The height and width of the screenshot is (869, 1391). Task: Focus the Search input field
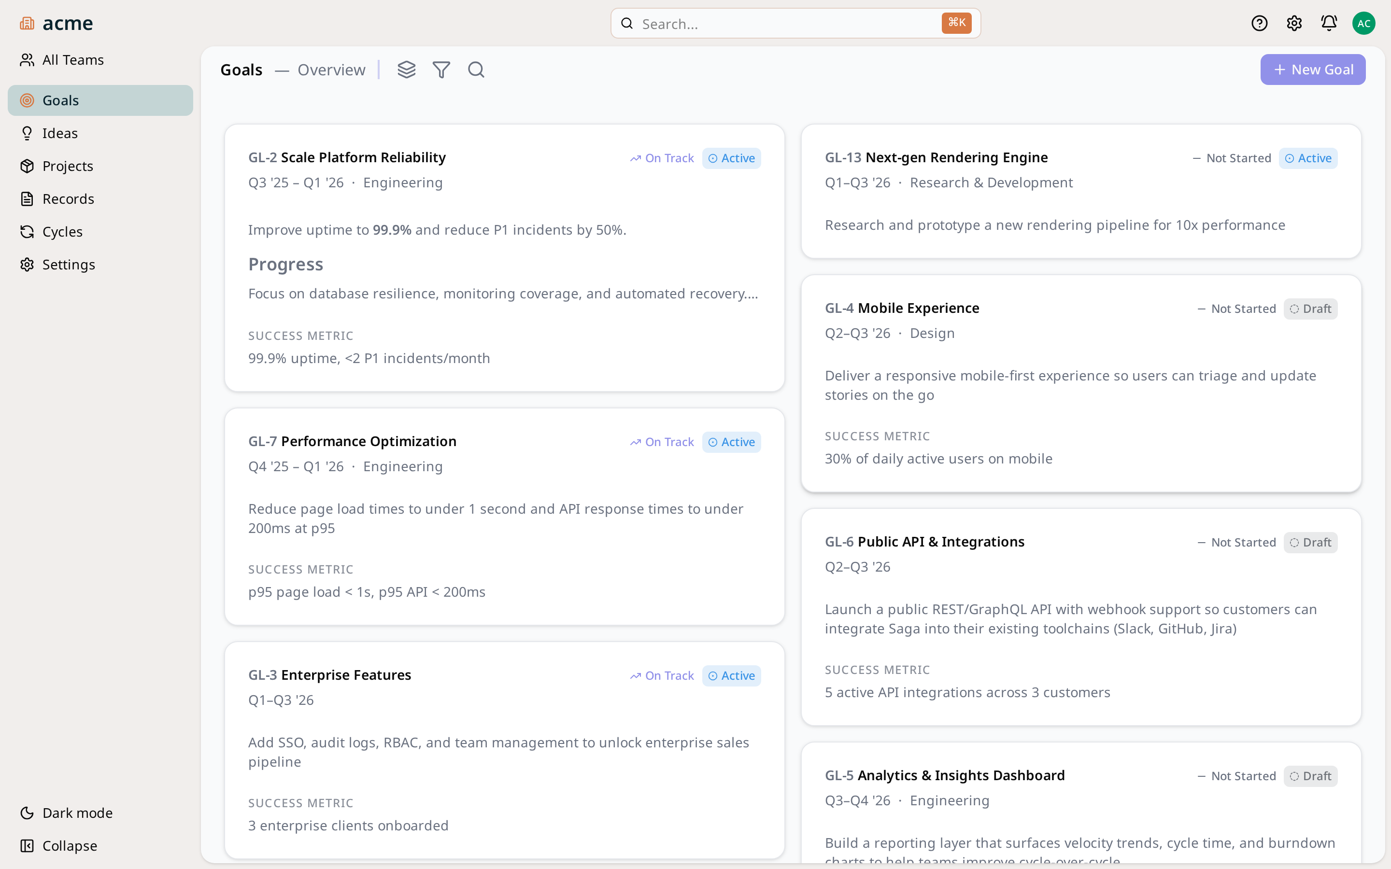pos(787,24)
